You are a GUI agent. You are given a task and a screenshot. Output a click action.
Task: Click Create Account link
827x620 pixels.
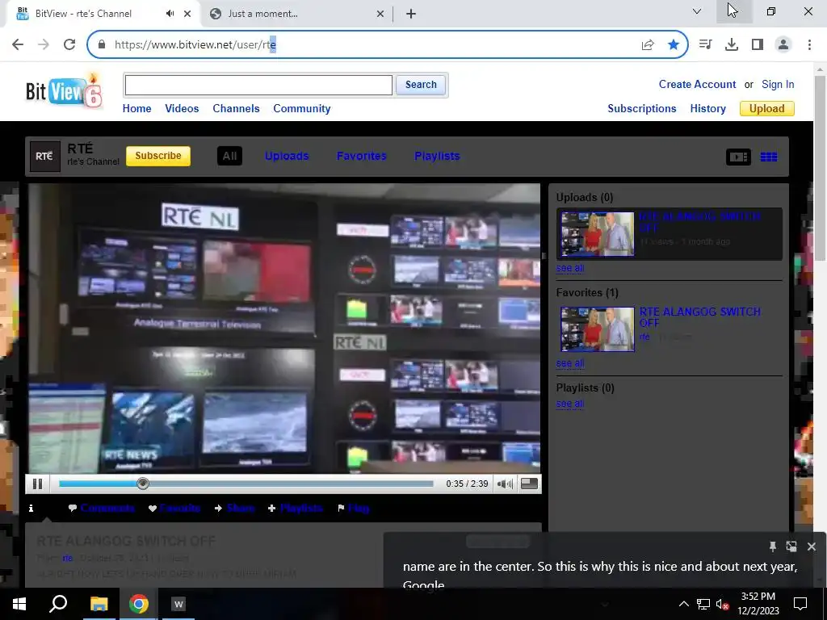point(697,84)
